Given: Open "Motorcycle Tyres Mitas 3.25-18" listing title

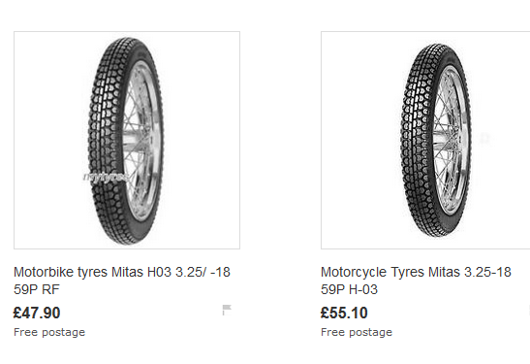Looking at the screenshot, I should 416,272.
